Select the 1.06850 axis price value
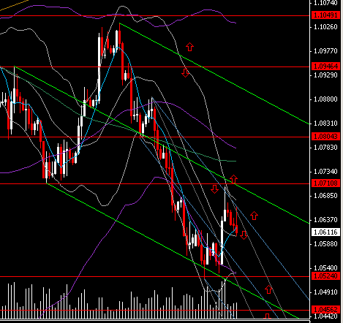The width and height of the screenshot is (343, 323). [325, 196]
